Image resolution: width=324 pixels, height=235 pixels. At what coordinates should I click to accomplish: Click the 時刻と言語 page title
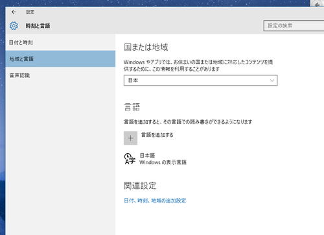pos(38,26)
